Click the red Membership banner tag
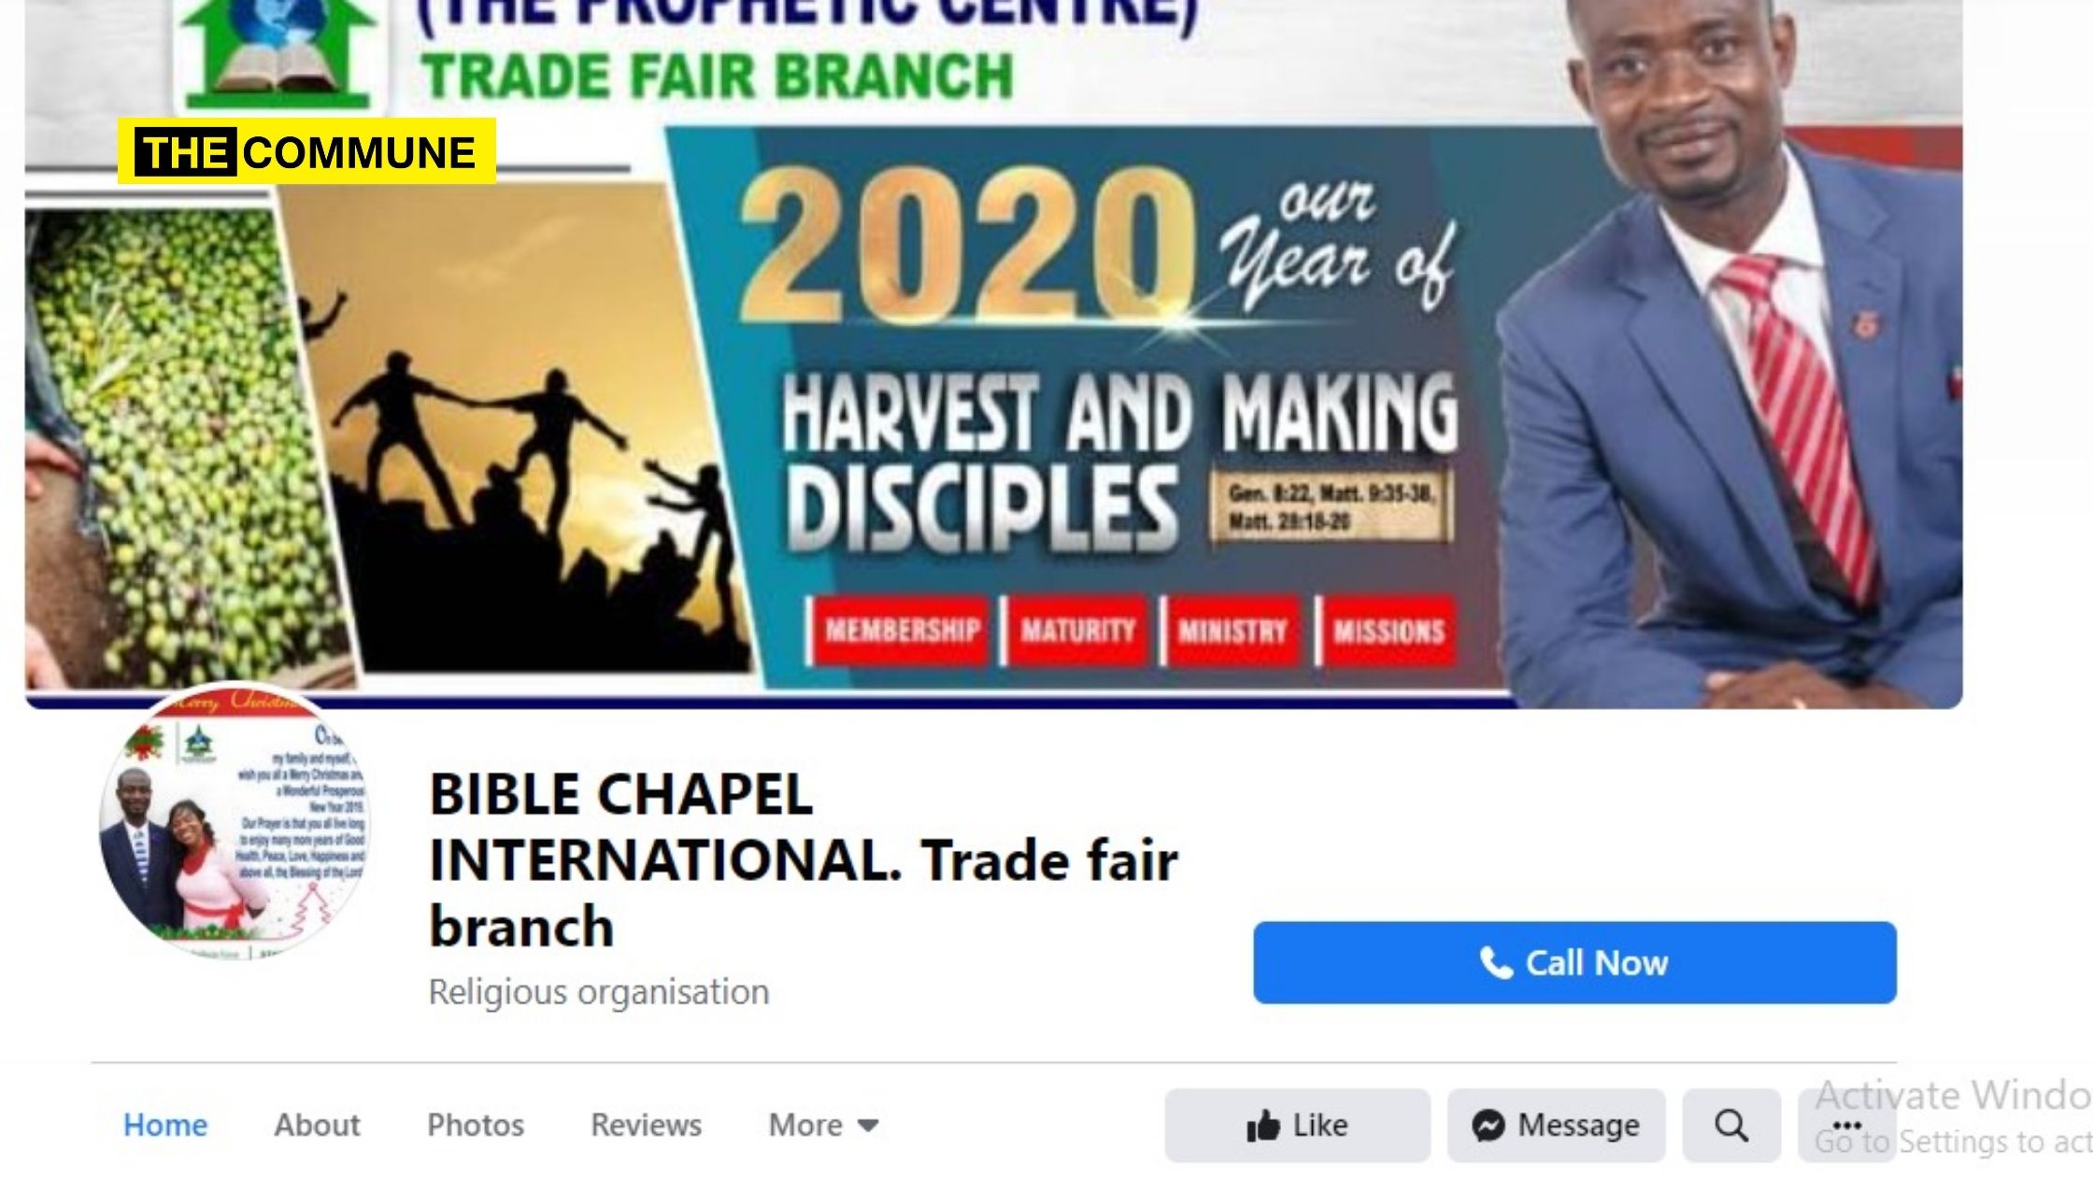The height and width of the screenshot is (1177, 2093). coord(902,631)
